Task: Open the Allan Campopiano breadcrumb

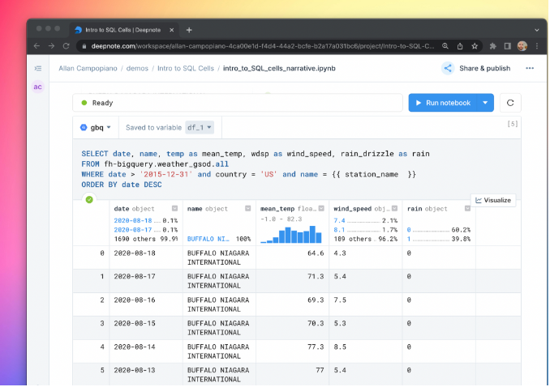Action: pyautogui.click(x=88, y=68)
